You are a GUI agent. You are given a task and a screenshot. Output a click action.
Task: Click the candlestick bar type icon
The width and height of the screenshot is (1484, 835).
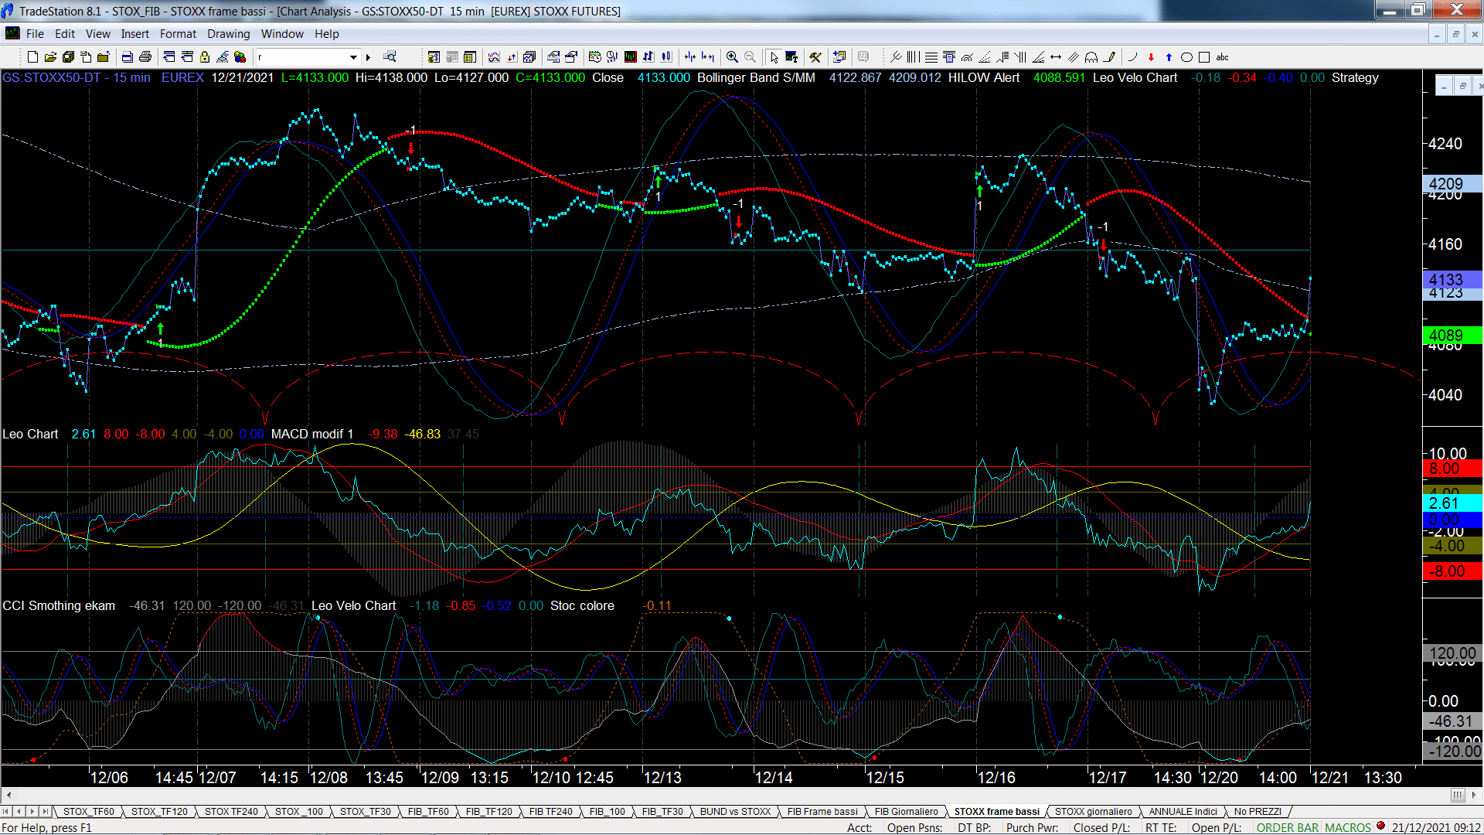coord(665,56)
